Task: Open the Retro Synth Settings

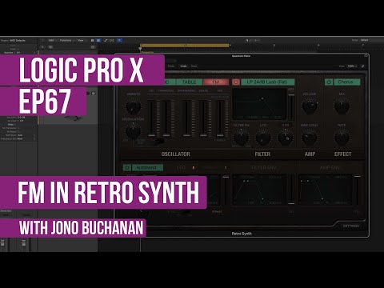Action: click(x=351, y=226)
